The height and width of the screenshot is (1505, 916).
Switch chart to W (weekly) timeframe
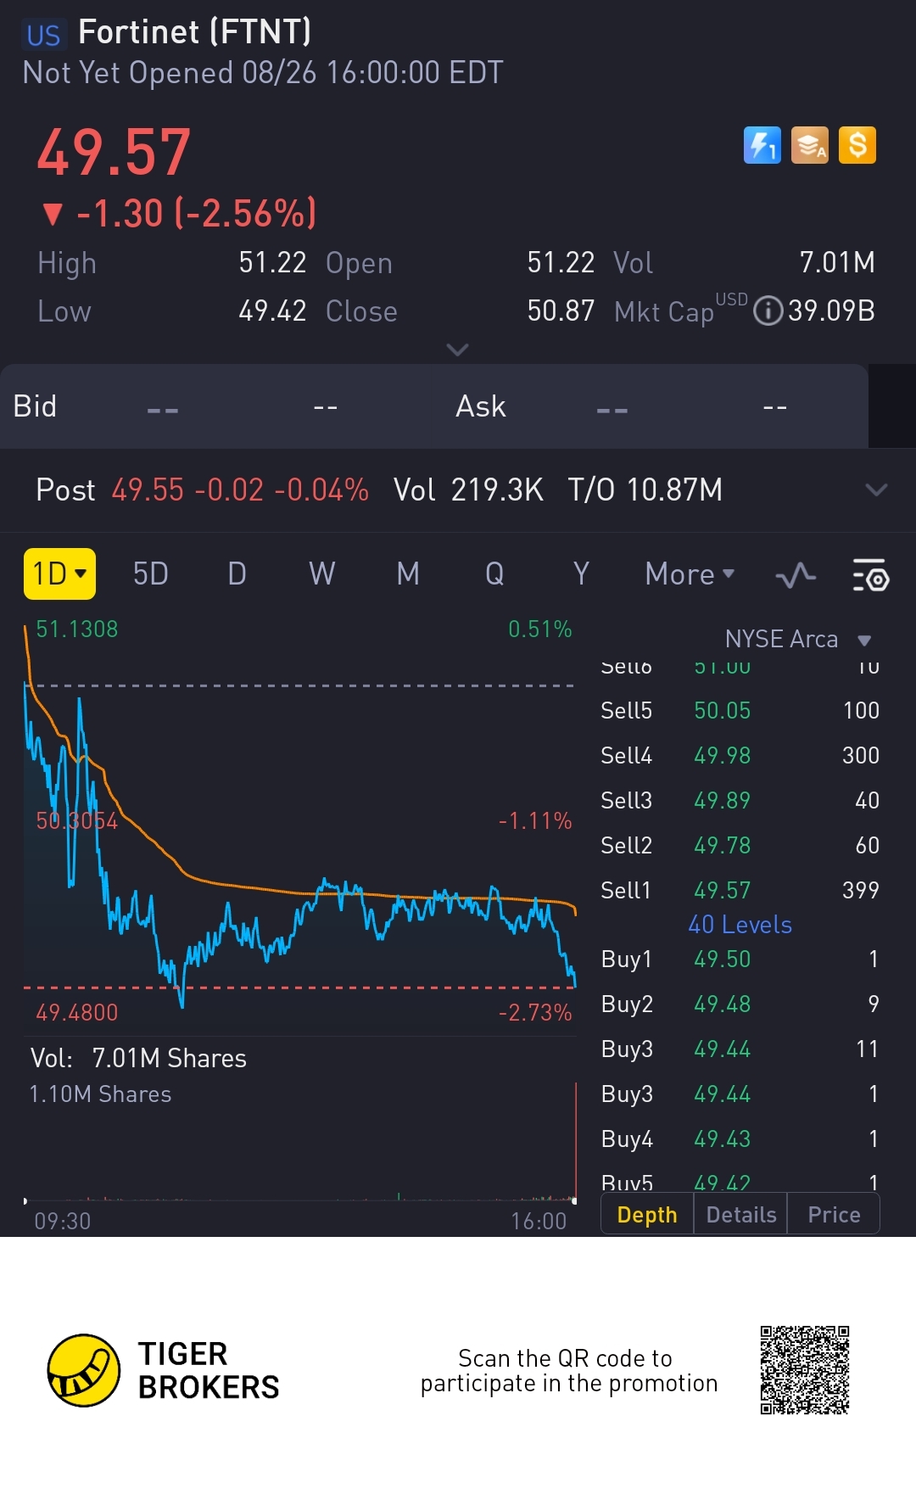322,574
